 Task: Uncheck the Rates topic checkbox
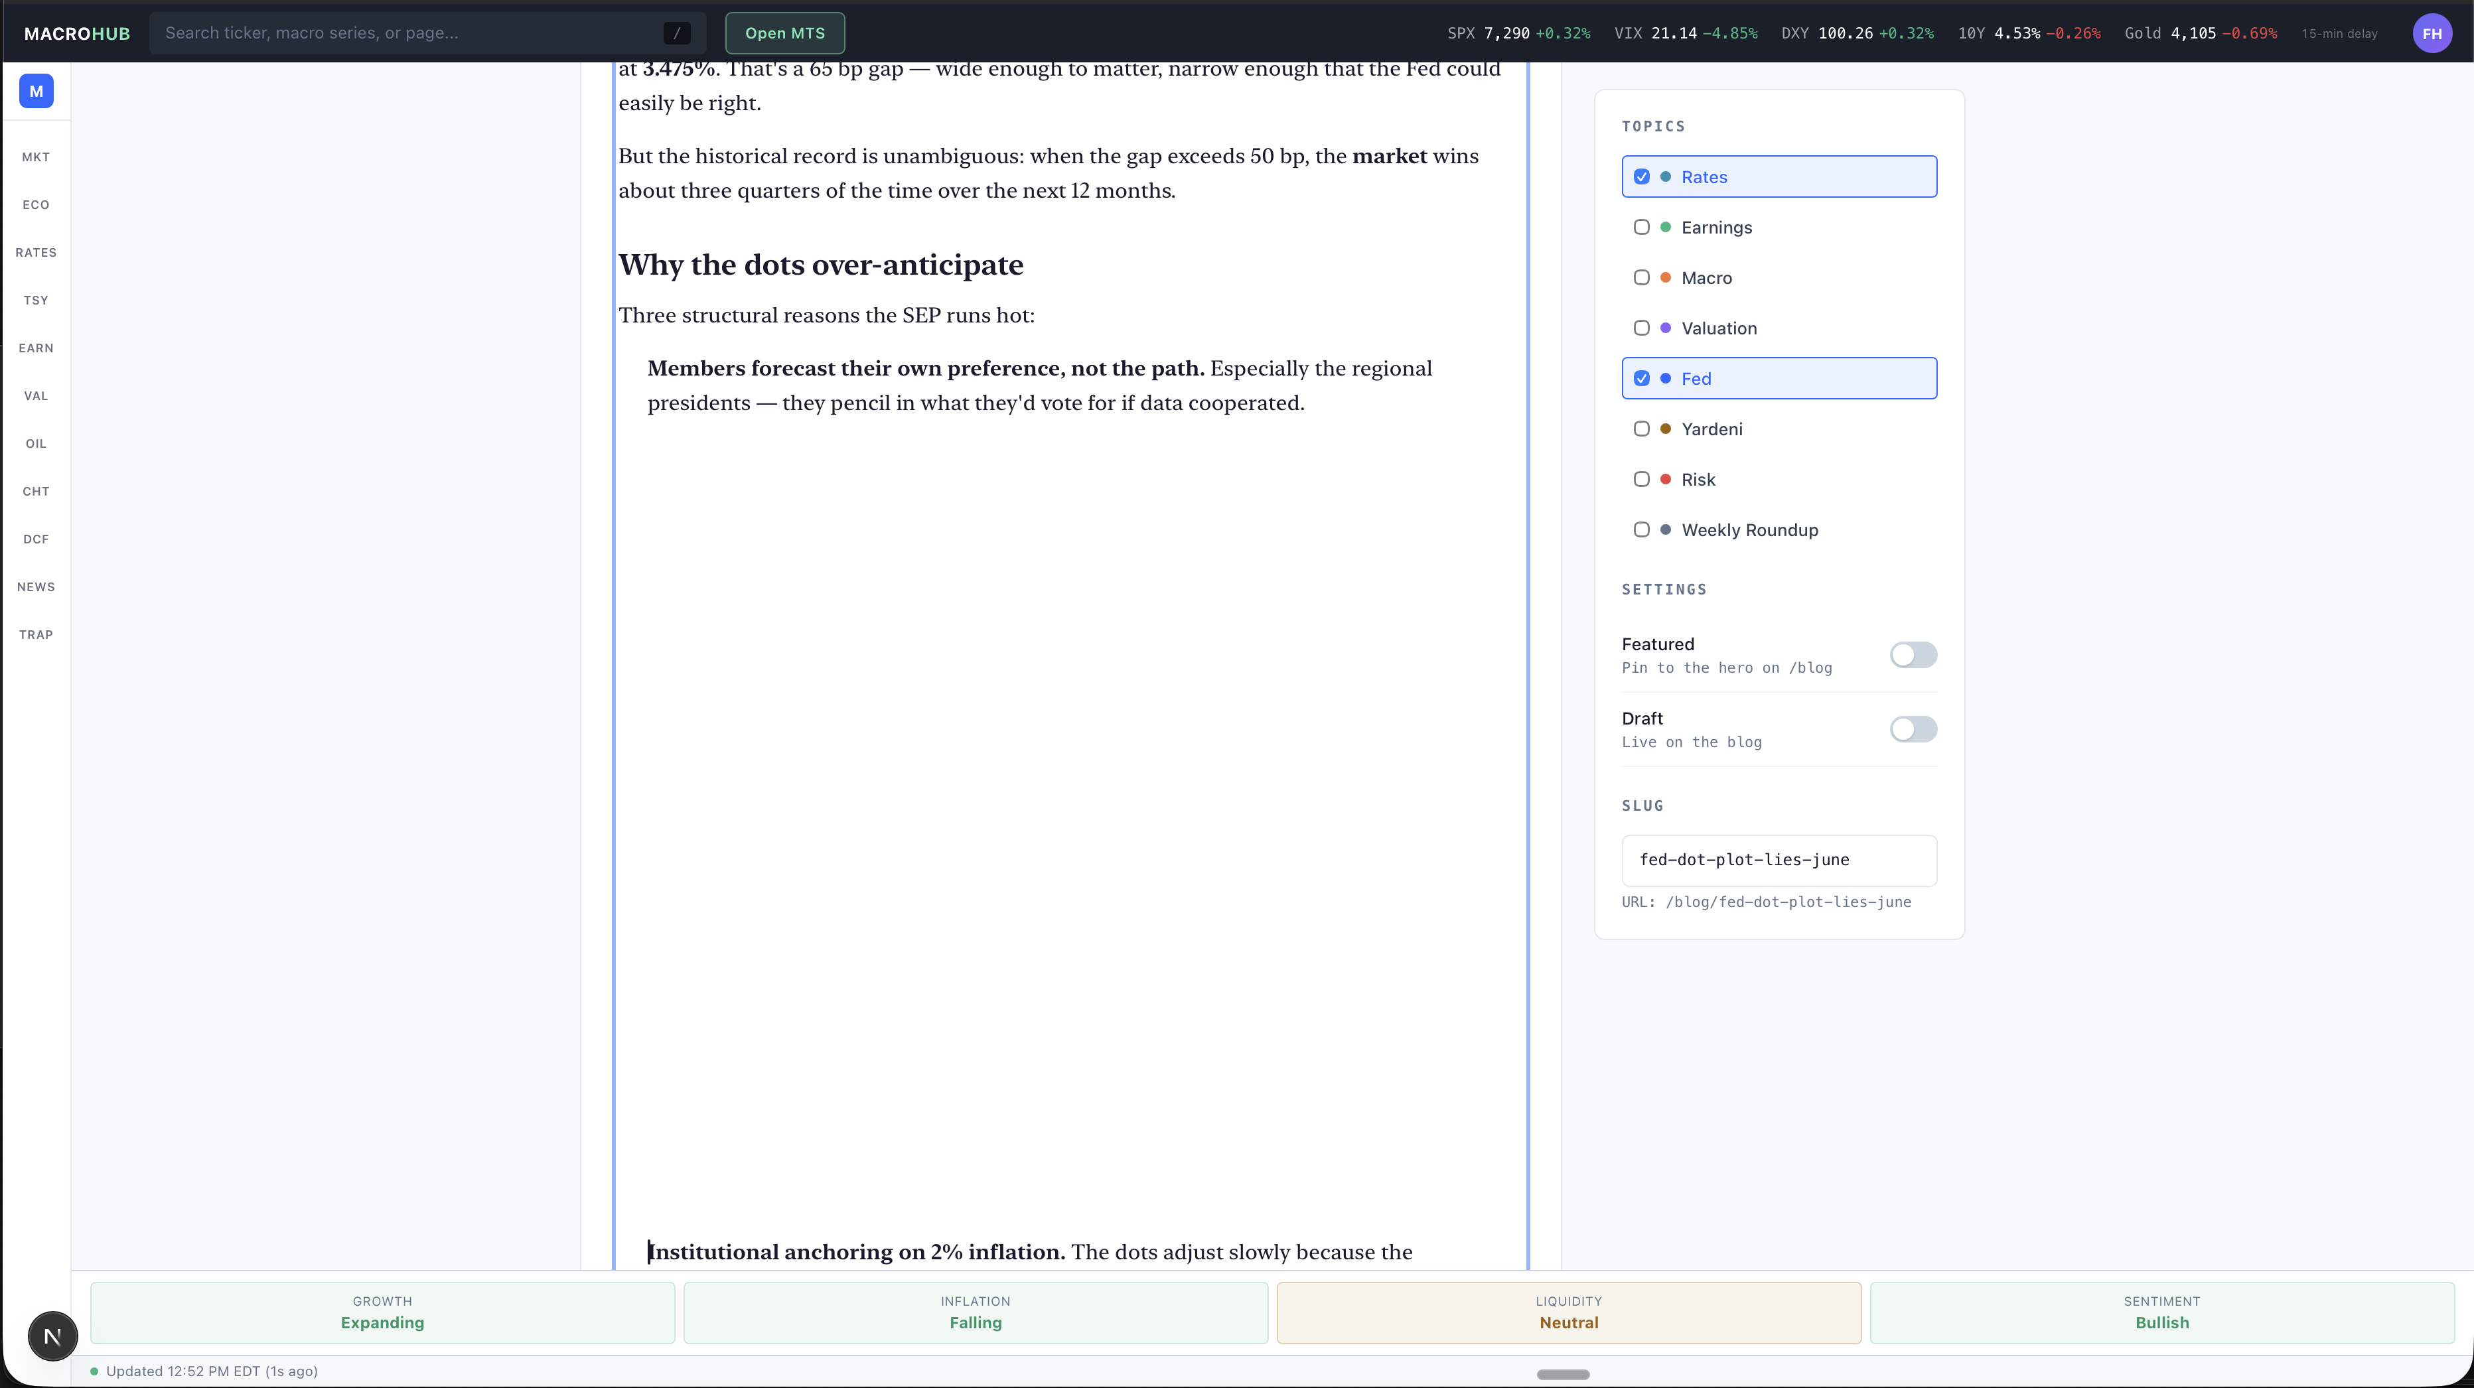click(x=1641, y=176)
